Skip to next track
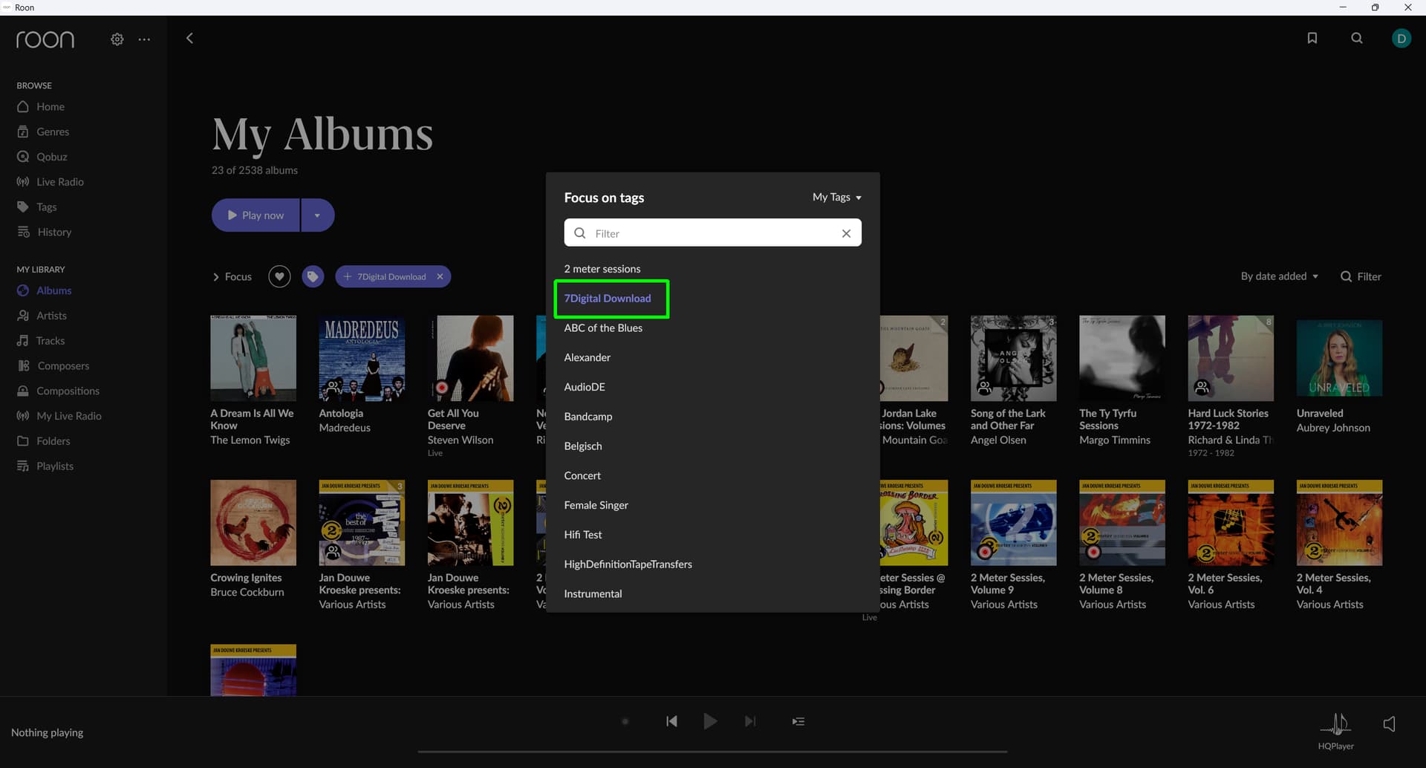Image resolution: width=1426 pixels, height=768 pixels. 750,721
